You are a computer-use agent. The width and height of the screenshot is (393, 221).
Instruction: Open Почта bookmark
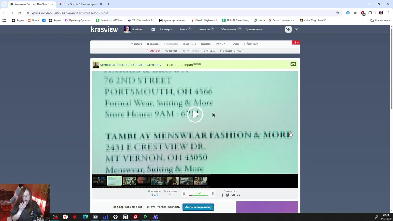(33, 21)
